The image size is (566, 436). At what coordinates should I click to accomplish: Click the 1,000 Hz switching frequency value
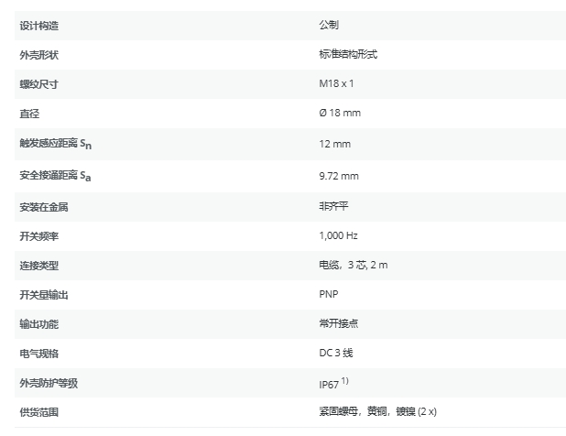click(x=338, y=235)
